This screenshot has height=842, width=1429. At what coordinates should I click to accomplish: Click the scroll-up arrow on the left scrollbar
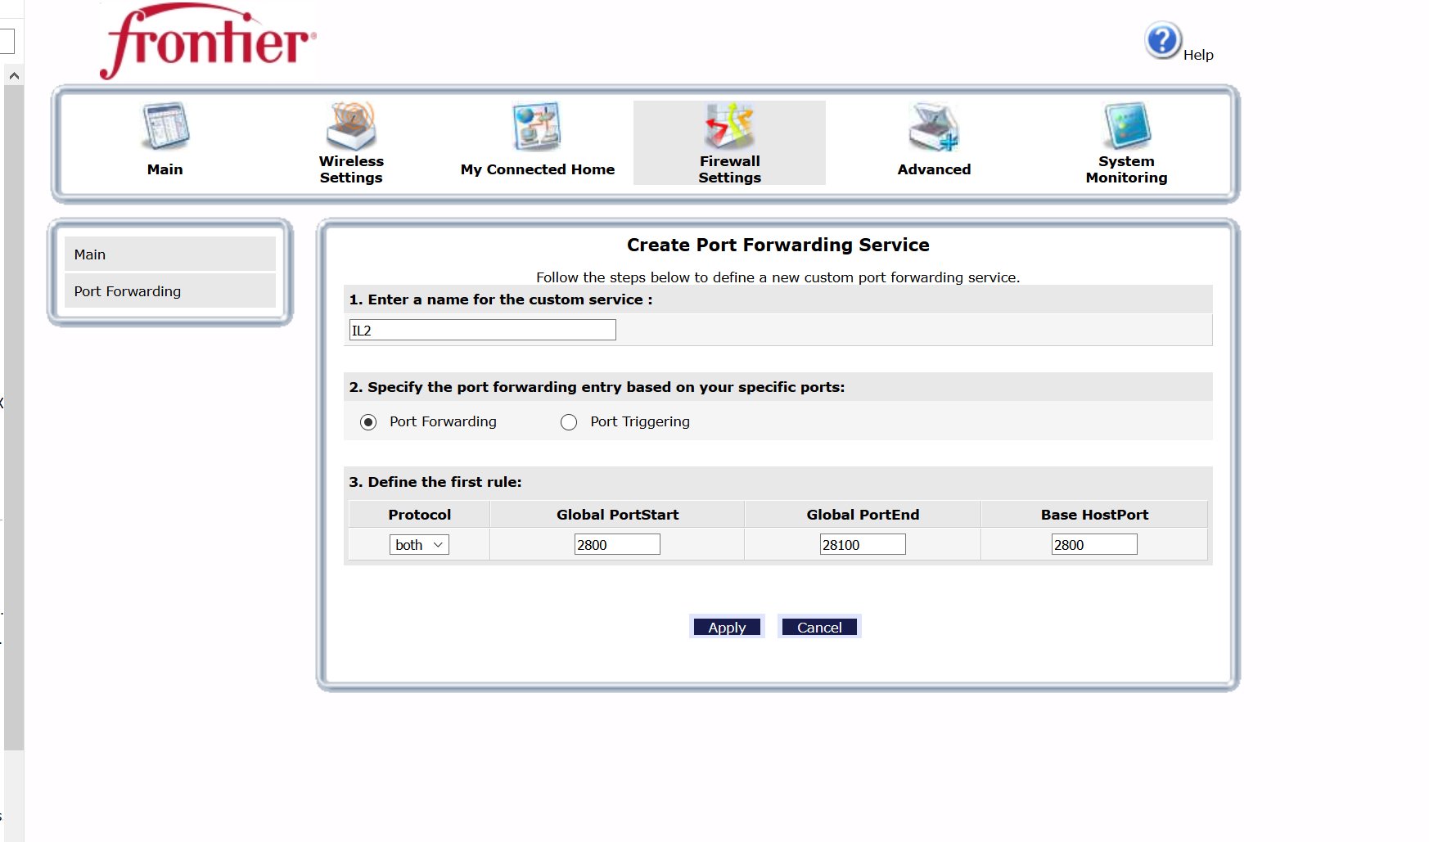(x=14, y=76)
